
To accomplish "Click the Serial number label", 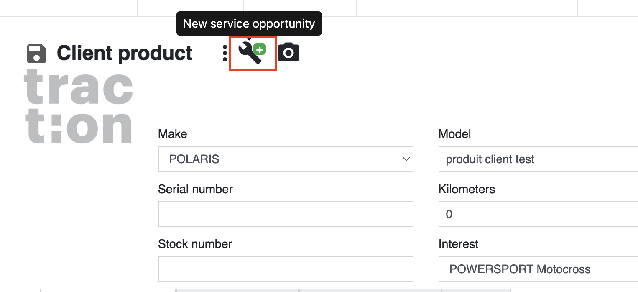I will click(x=195, y=189).
